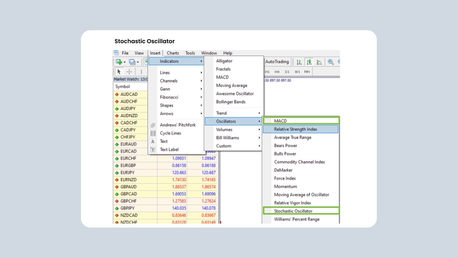Click the EURGBP symbol row
Screen dimensions: 458x258
point(166,166)
